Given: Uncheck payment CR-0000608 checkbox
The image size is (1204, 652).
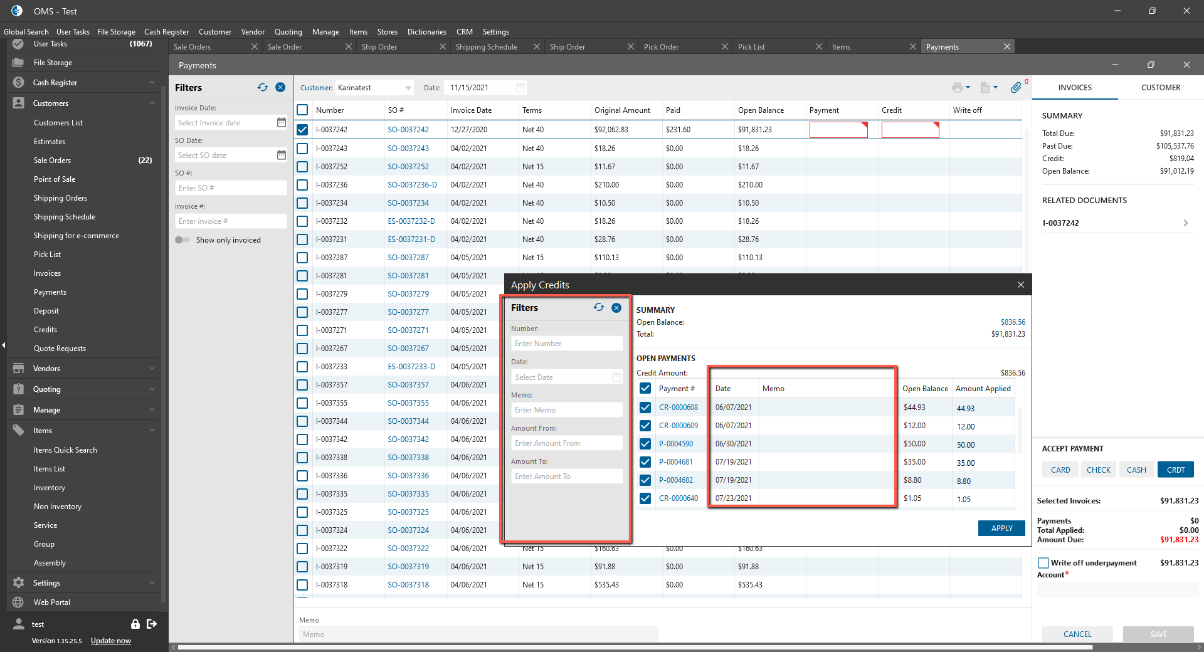Looking at the screenshot, I should [x=645, y=407].
